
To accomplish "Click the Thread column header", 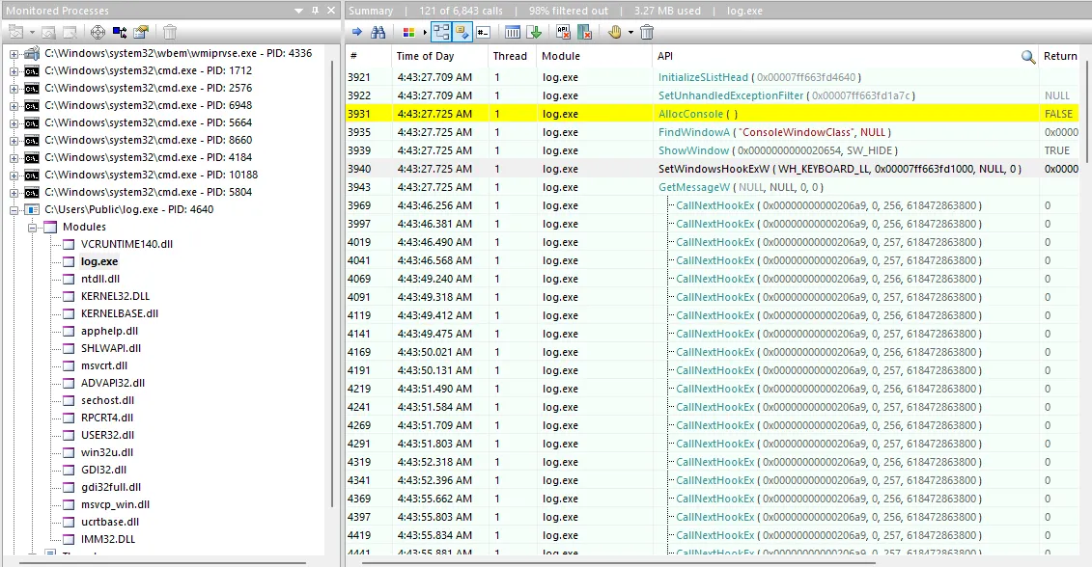I will click(x=512, y=56).
